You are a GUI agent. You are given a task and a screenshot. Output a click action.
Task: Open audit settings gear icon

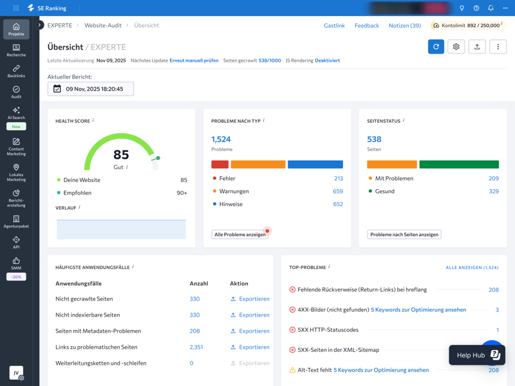pos(456,47)
